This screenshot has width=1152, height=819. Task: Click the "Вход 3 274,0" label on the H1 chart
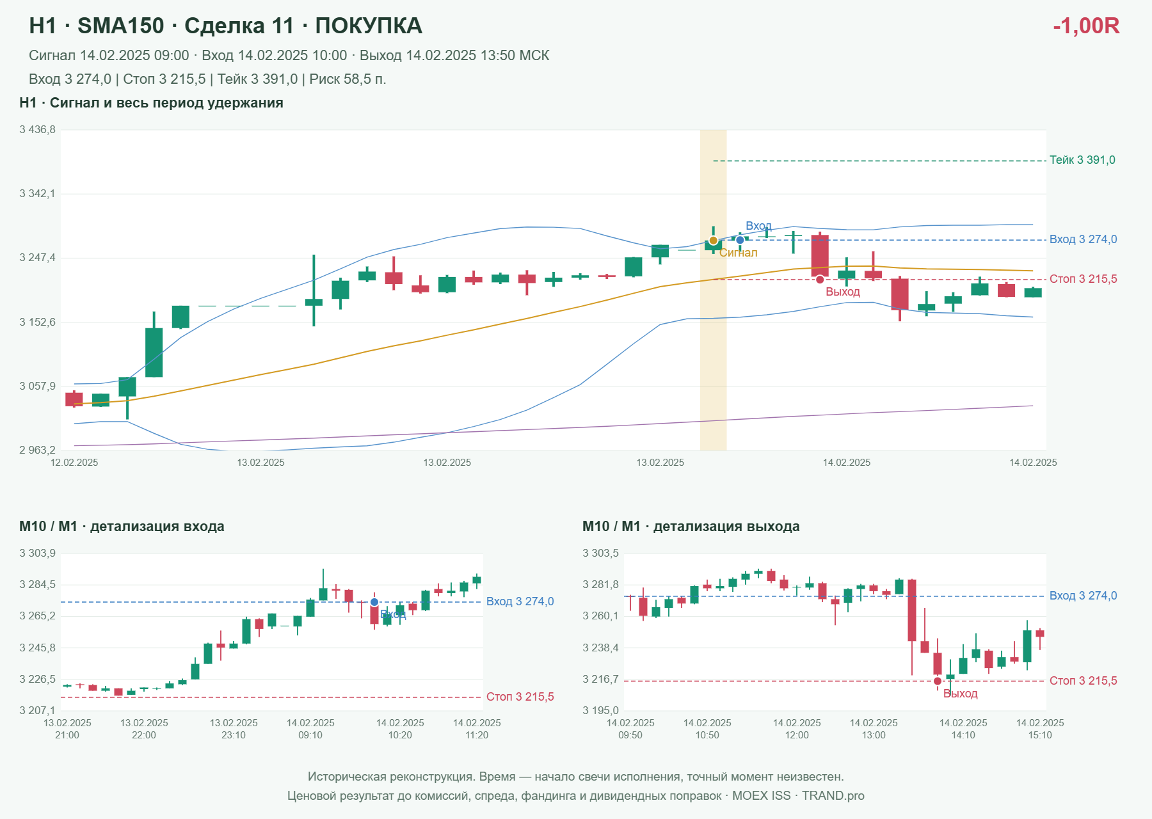point(1084,239)
